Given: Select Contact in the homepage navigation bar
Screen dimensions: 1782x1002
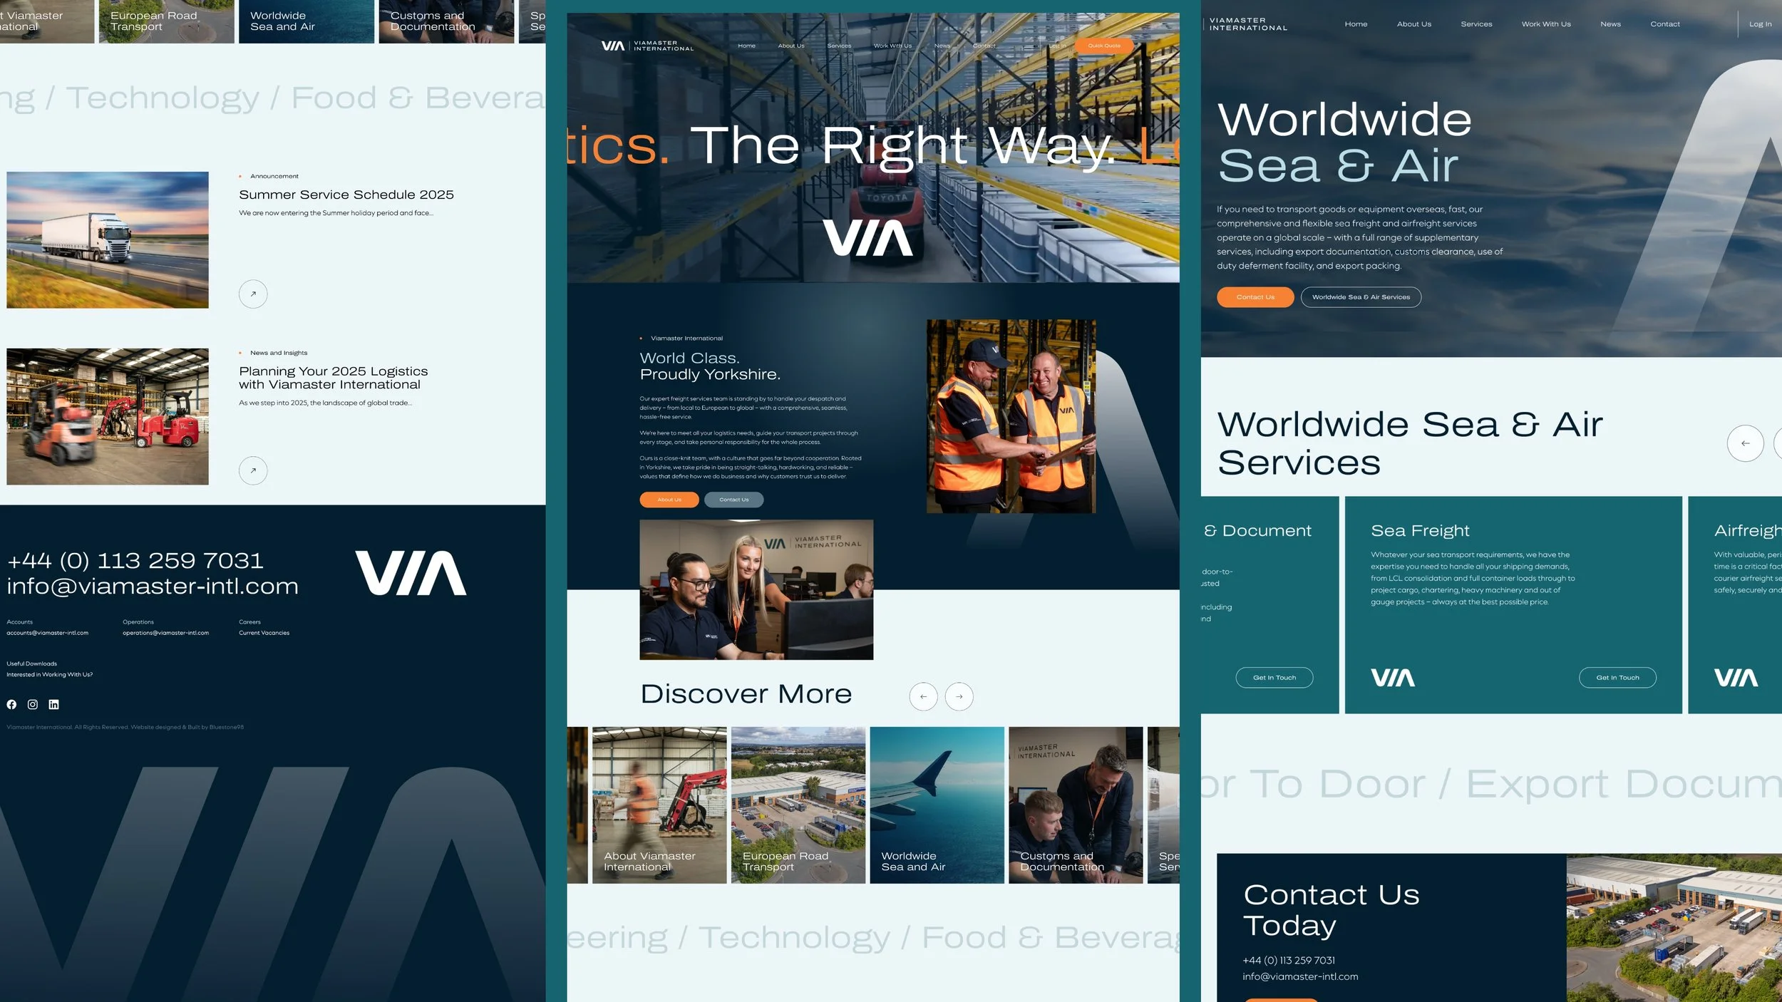Looking at the screenshot, I should tap(984, 46).
